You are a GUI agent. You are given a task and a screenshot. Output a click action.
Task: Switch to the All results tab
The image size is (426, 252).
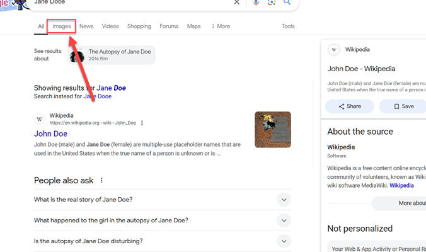41,26
